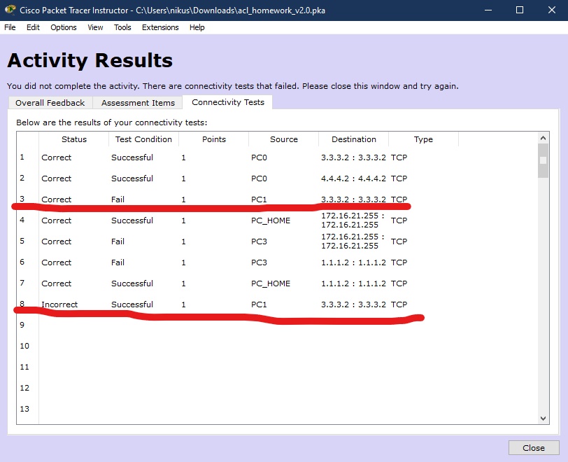This screenshot has height=462, width=568.
Task: Switch to the Assessment Items tab
Action: pos(138,103)
